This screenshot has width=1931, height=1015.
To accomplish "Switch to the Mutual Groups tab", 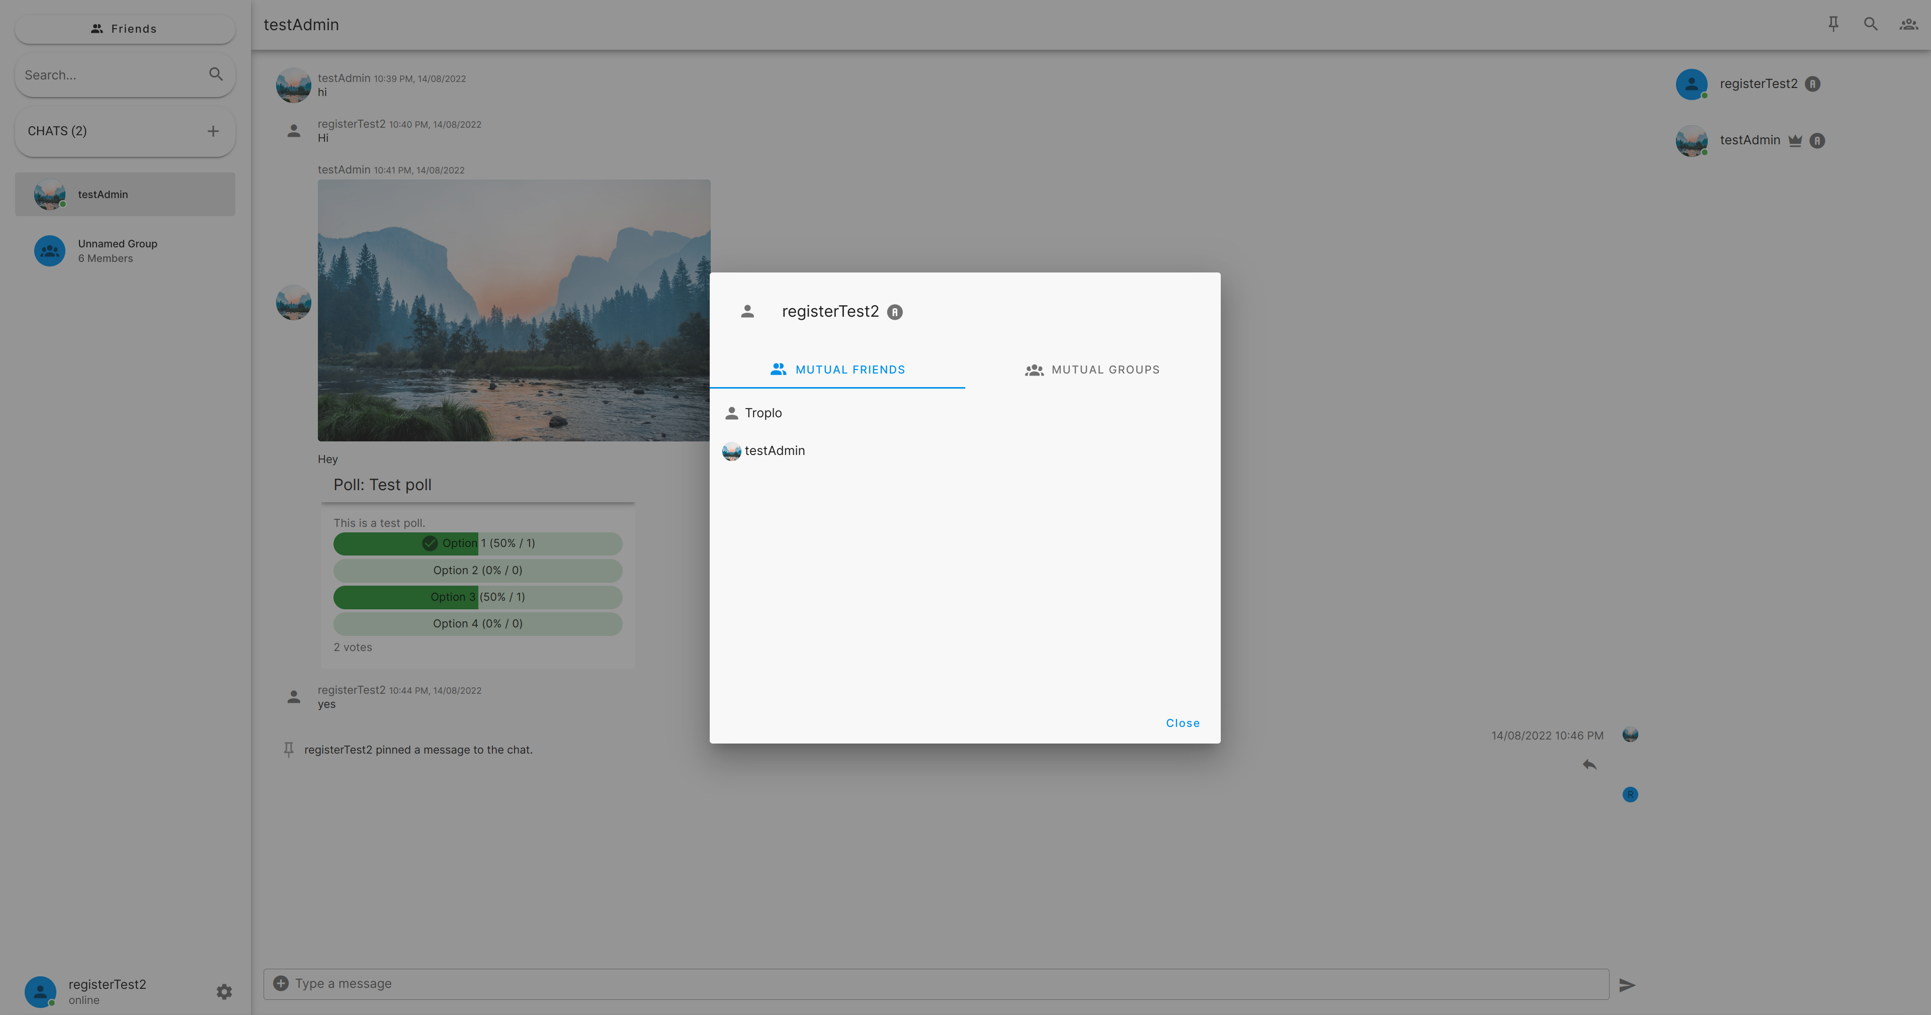I will click(1092, 369).
